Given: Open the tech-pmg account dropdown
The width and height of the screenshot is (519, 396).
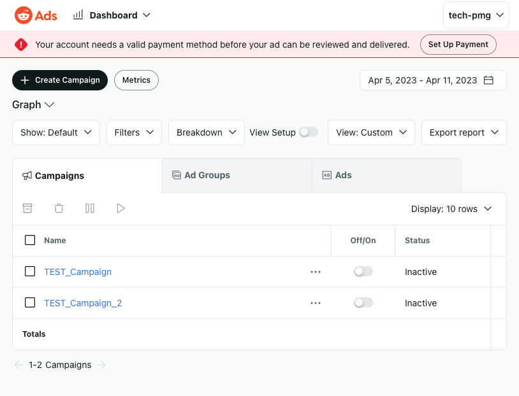Looking at the screenshot, I should pos(476,15).
